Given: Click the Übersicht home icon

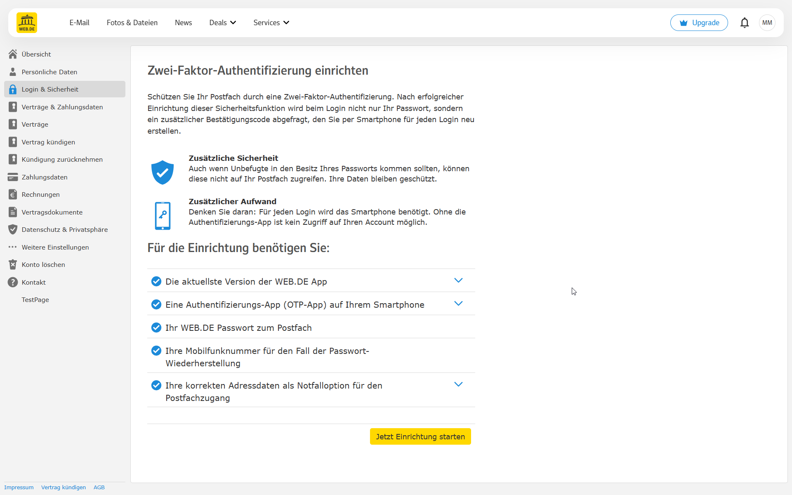Looking at the screenshot, I should tap(13, 54).
